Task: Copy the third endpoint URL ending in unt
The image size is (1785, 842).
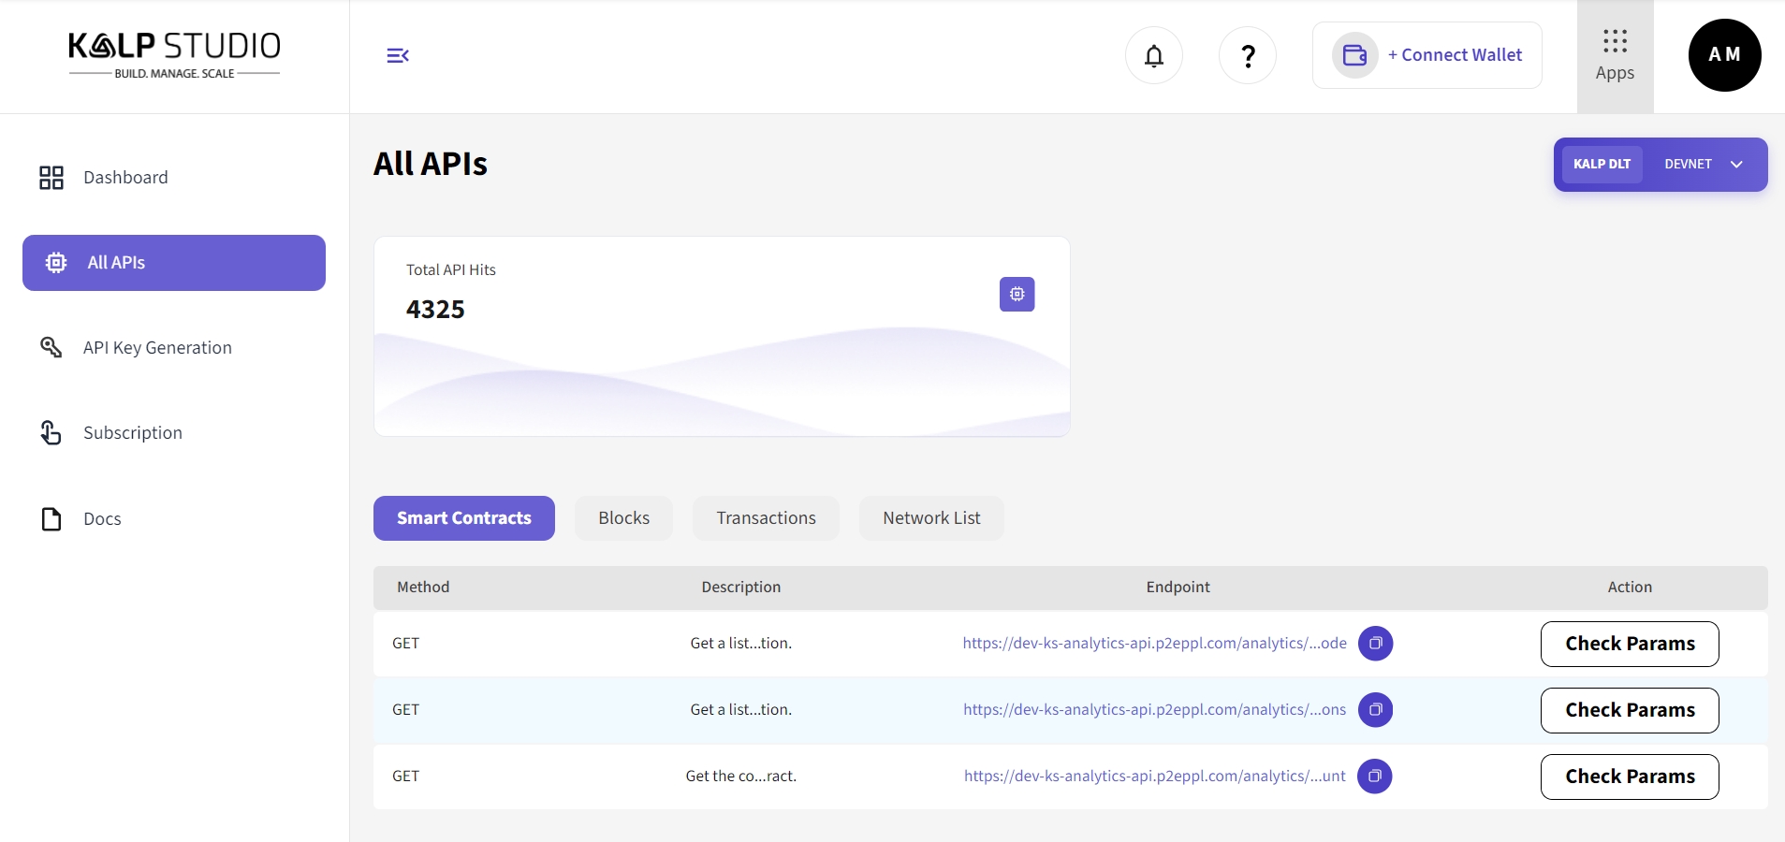Action: tap(1374, 777)
